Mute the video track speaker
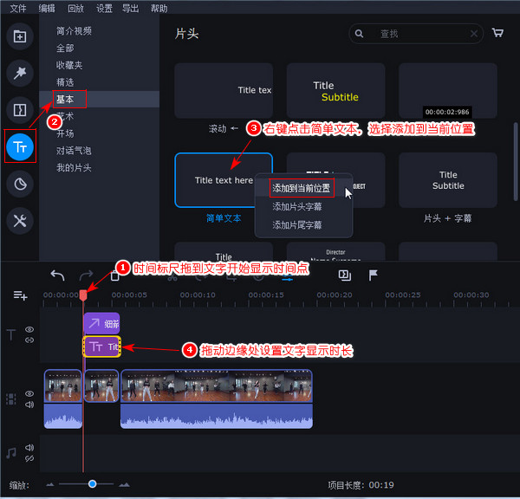520x499 pixels. pyautogui.click(x=29, y=405)
